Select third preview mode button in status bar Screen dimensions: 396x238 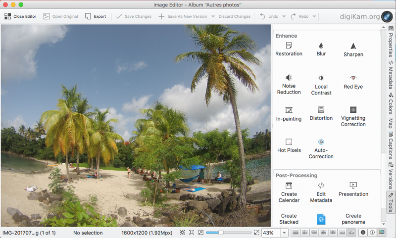[314, 233]
